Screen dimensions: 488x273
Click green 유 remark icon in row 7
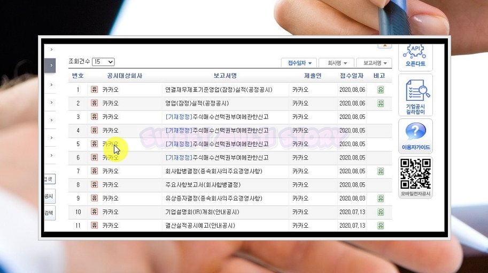[381, 171]
